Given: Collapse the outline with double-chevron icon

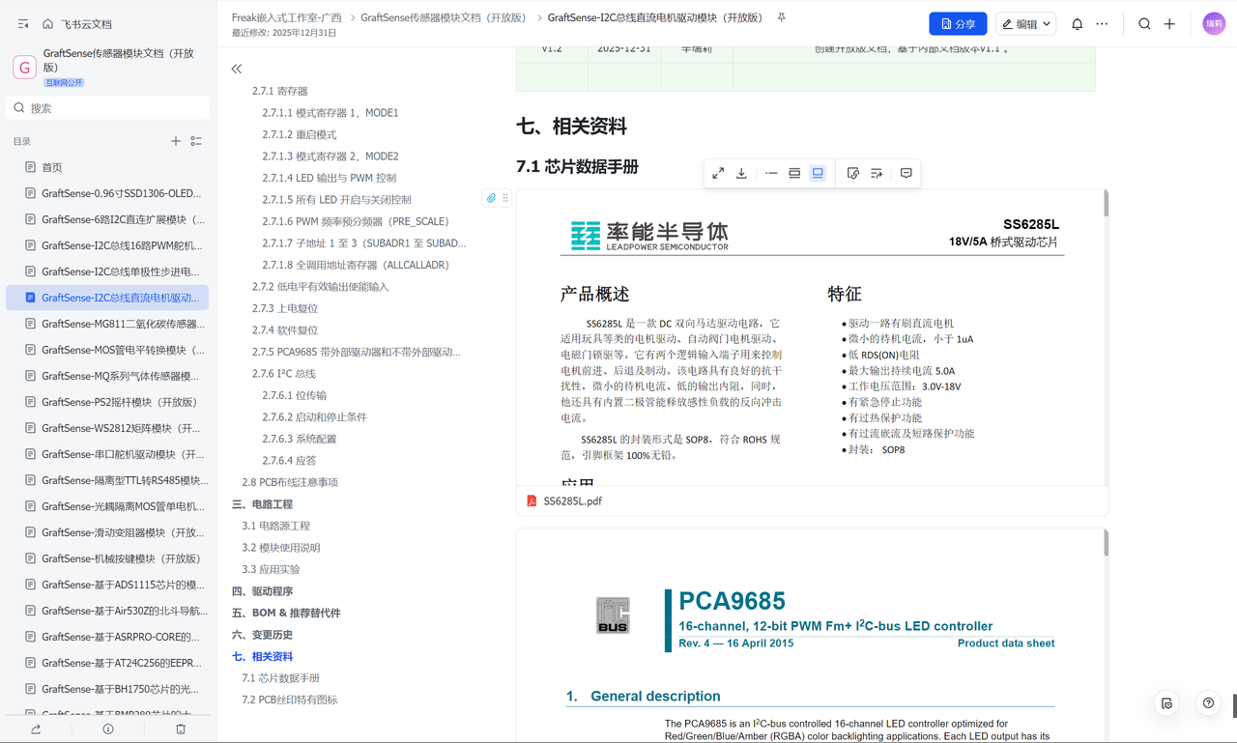Looking at the screenshot, I should click(237, 69).
